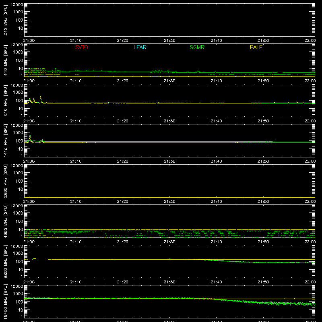Click the 22:00 time label under 245 MHz panel
Image resolution: width=322 pixels, height=322 pixels.
point(310,41)
